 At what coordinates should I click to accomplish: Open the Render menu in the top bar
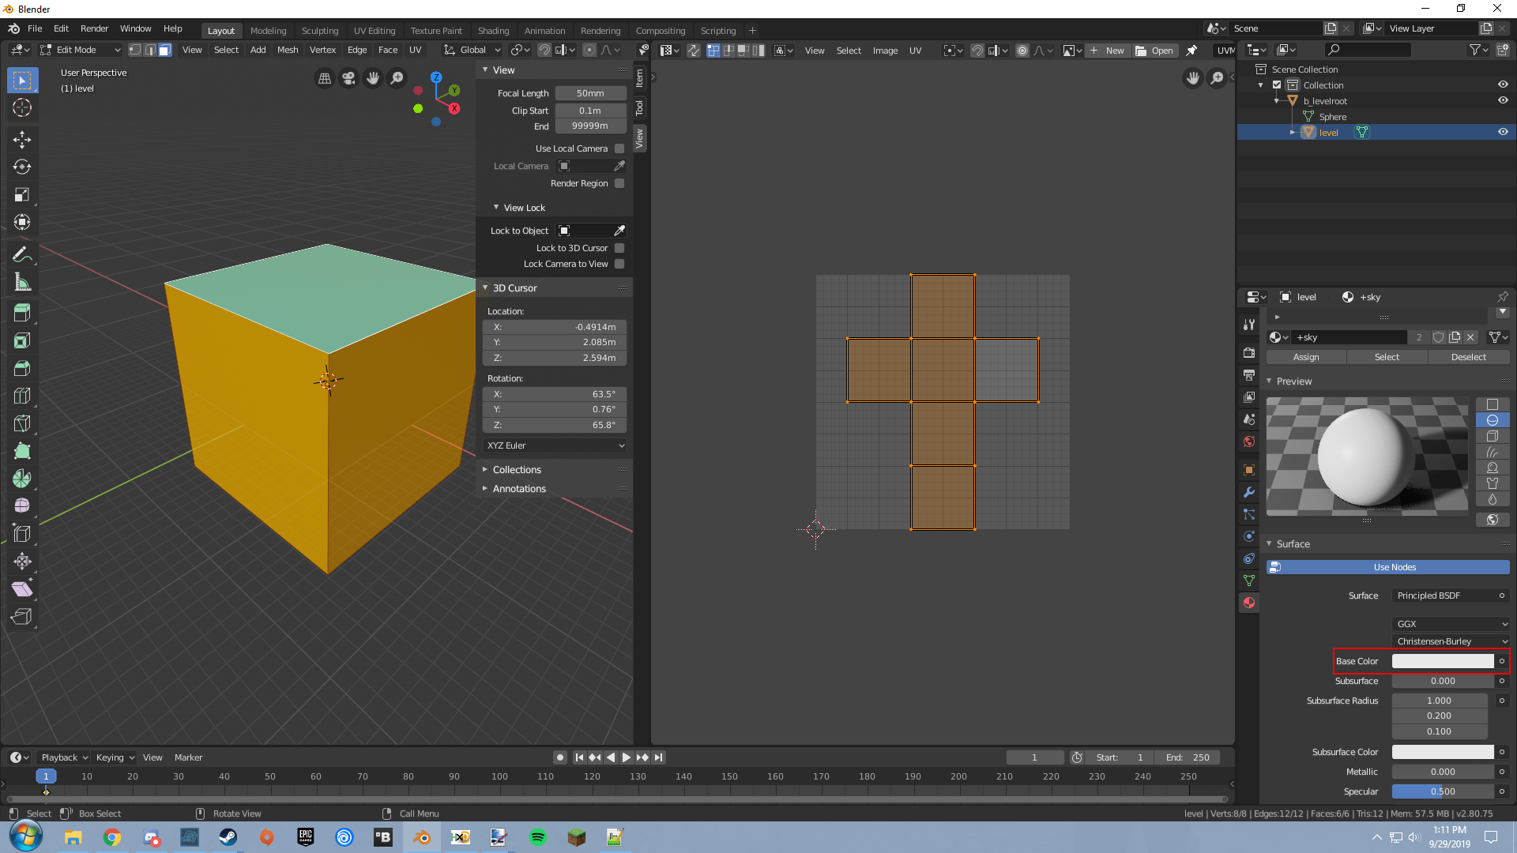94,28
